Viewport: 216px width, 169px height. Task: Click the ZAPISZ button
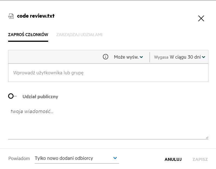pos(200,159)
